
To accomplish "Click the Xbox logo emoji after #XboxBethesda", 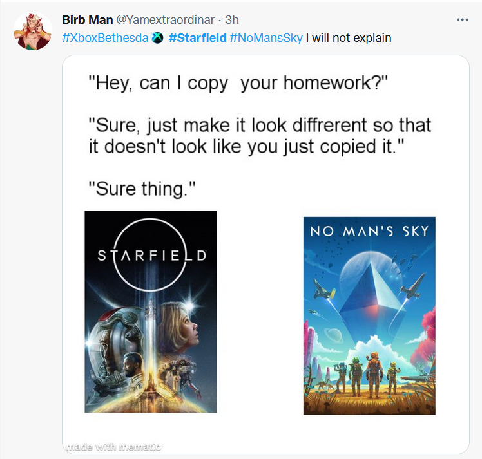I will (158, 38).
